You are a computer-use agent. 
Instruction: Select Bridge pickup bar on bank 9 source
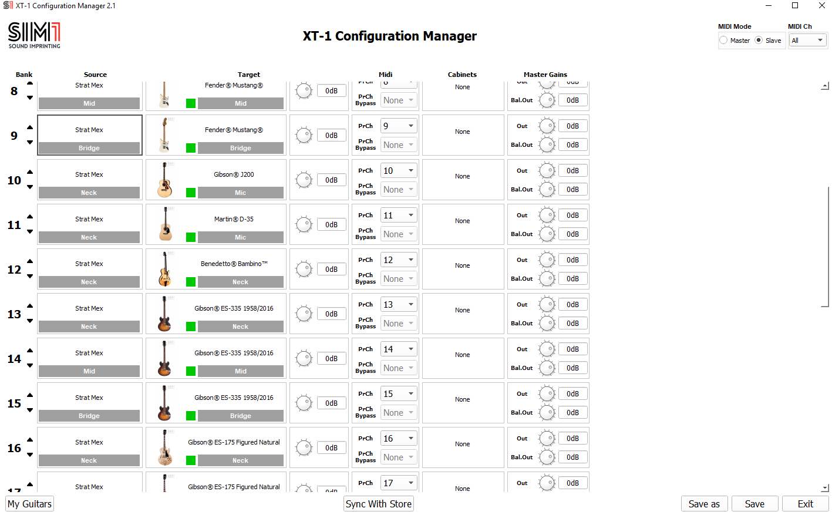pyautogui.click(x=89, y=148)
